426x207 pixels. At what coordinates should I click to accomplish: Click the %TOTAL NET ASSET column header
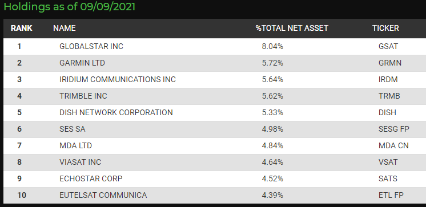(292, 28)
